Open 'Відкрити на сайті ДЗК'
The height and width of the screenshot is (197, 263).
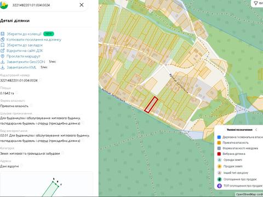pyautogui.click(x=25, y=50)
